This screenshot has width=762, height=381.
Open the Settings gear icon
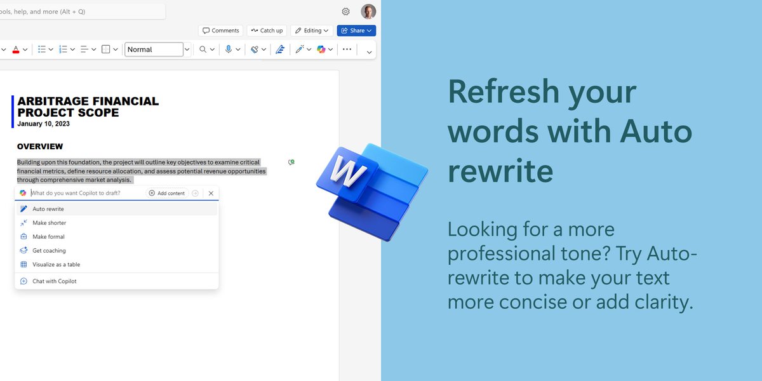pos(346,11)
